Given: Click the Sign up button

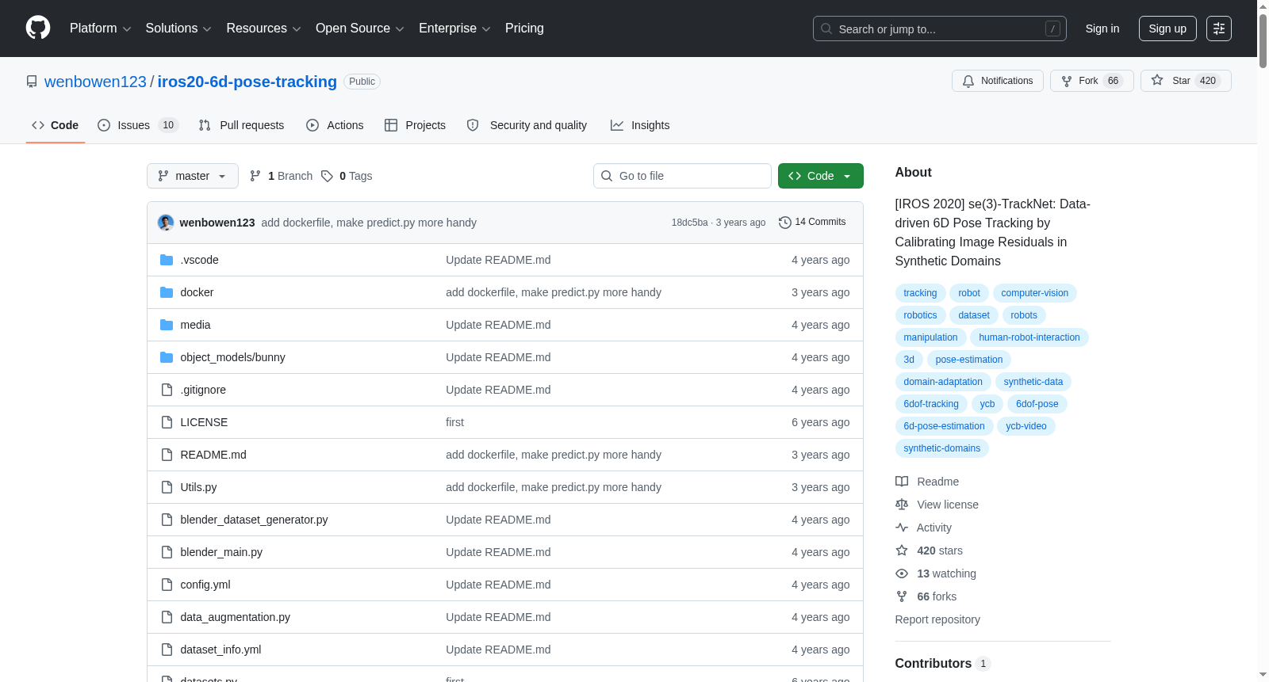Looking at the screenshot, I should pyautogui.click(x=1167, y=29).
